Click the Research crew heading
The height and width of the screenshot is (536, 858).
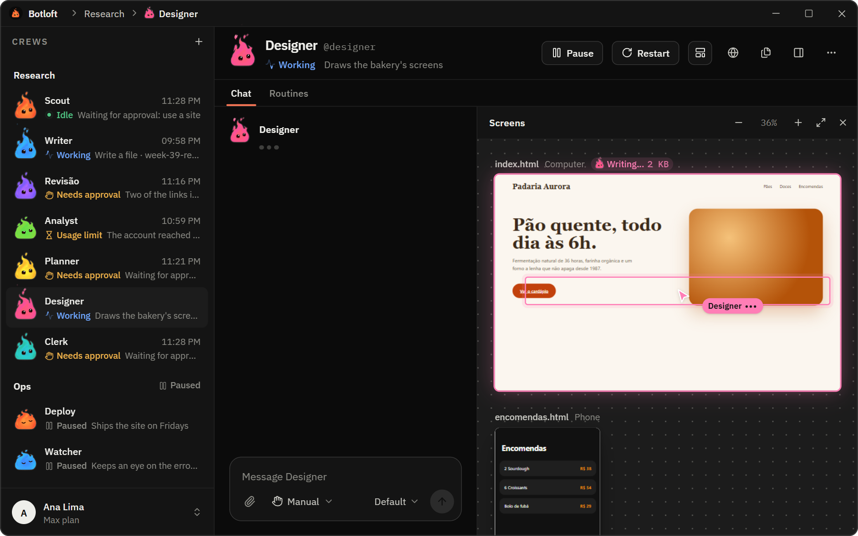[x=34, y=75]
